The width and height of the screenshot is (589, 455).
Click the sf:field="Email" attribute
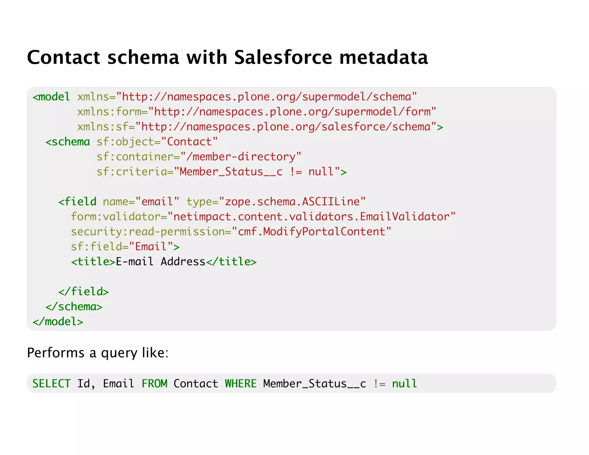(x=125, y=246)
